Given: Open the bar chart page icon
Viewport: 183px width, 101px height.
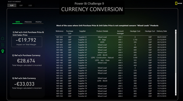Looking at the screenshot, I should (3, 44).
